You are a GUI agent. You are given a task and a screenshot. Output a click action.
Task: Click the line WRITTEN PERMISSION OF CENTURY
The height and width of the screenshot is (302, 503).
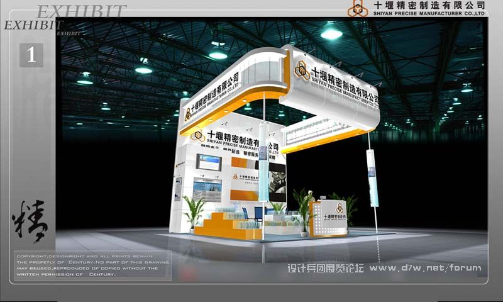(x=66, y=274)
